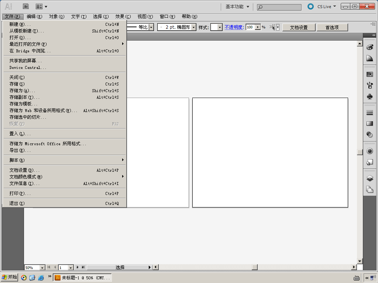Choose 退出 from the File menu
The image size is (378, 283).
(65, 203)
